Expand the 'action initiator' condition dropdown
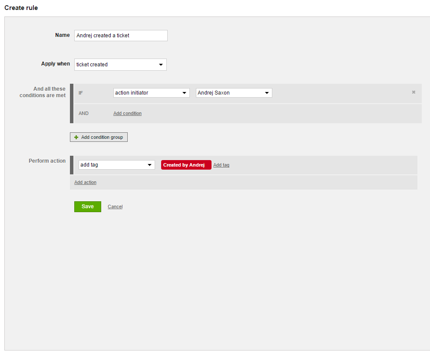 click(x=151, y=93)
